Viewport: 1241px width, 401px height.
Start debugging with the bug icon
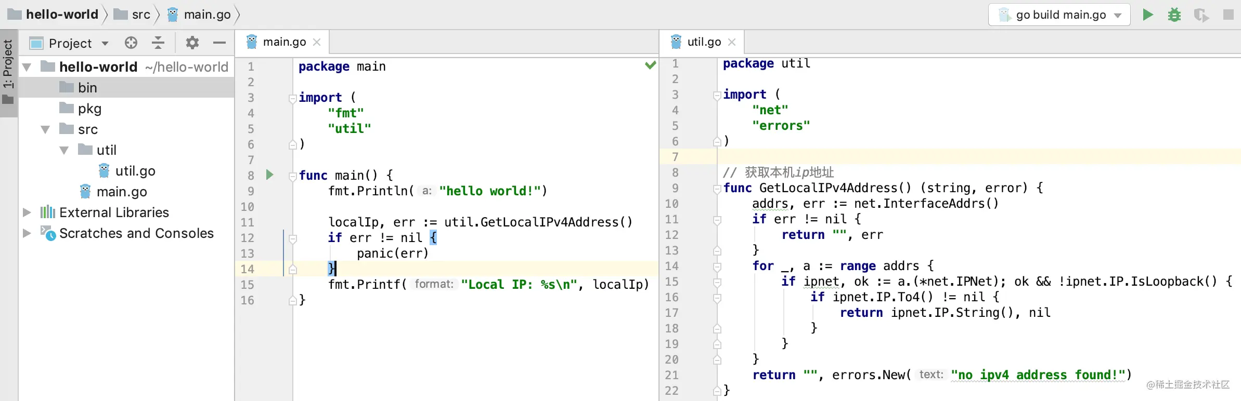click(1174, 15)
